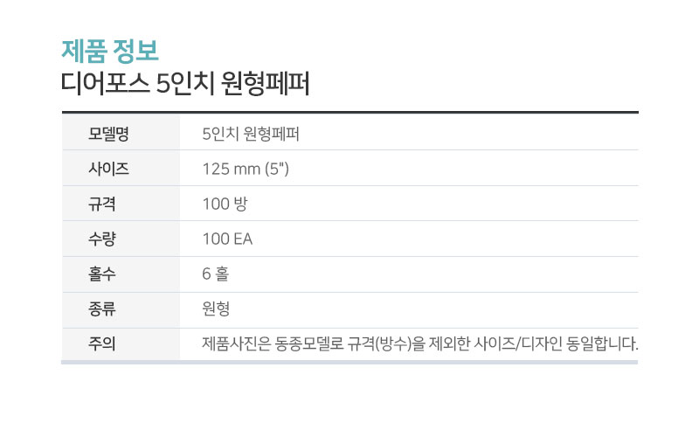
Task: Click the 종류 row label
Action: (x=101, y=309)
